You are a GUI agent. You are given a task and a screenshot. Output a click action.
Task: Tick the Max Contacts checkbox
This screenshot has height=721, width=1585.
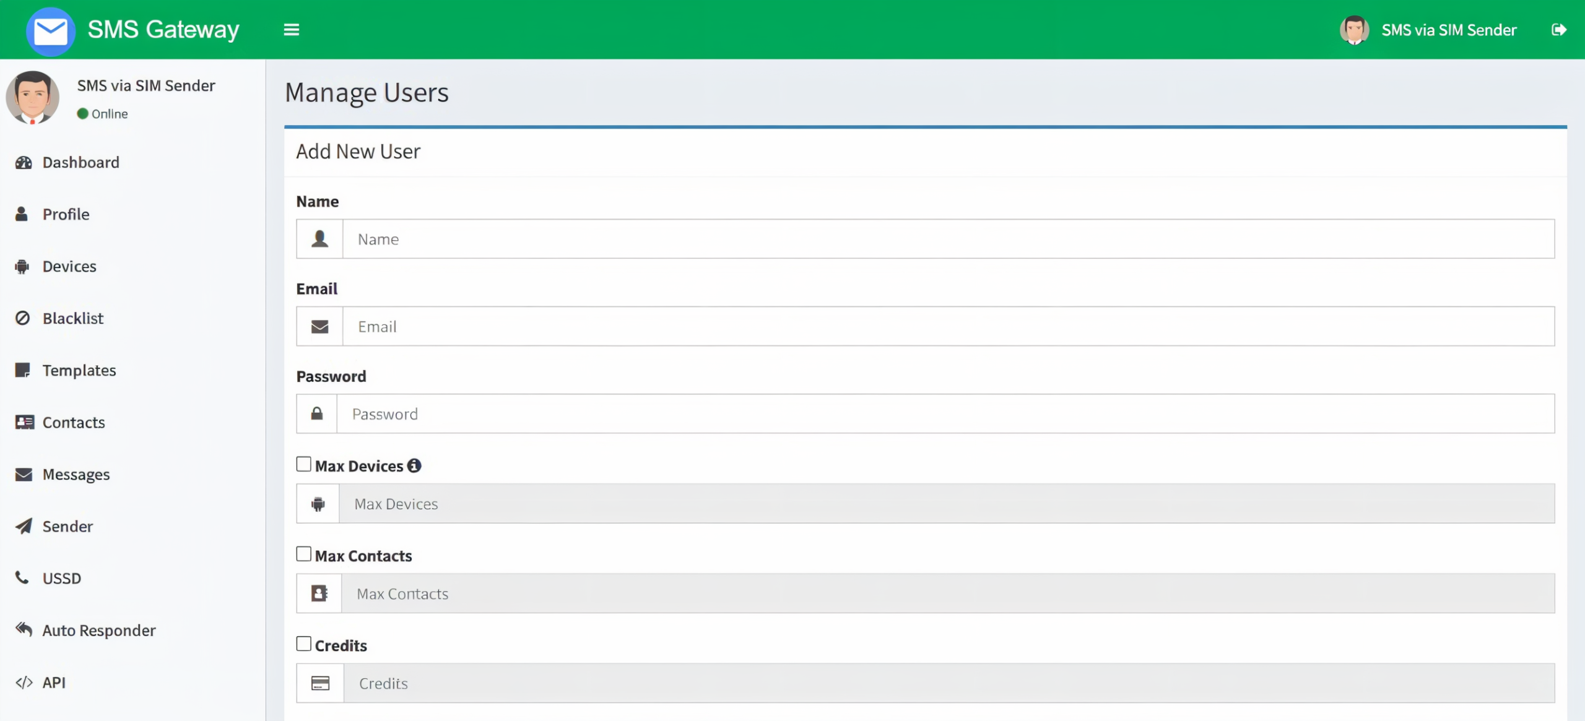click(x=303, y=554)
